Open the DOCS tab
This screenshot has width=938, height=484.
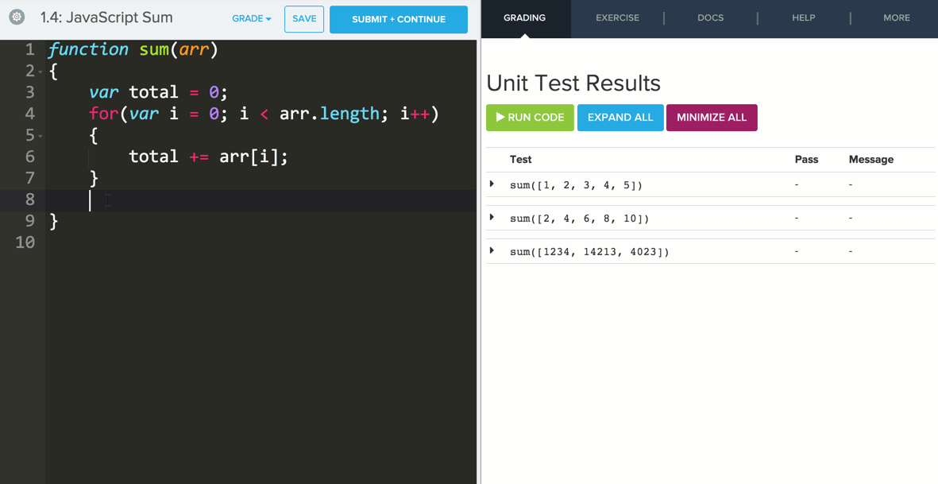coord(710,17)
